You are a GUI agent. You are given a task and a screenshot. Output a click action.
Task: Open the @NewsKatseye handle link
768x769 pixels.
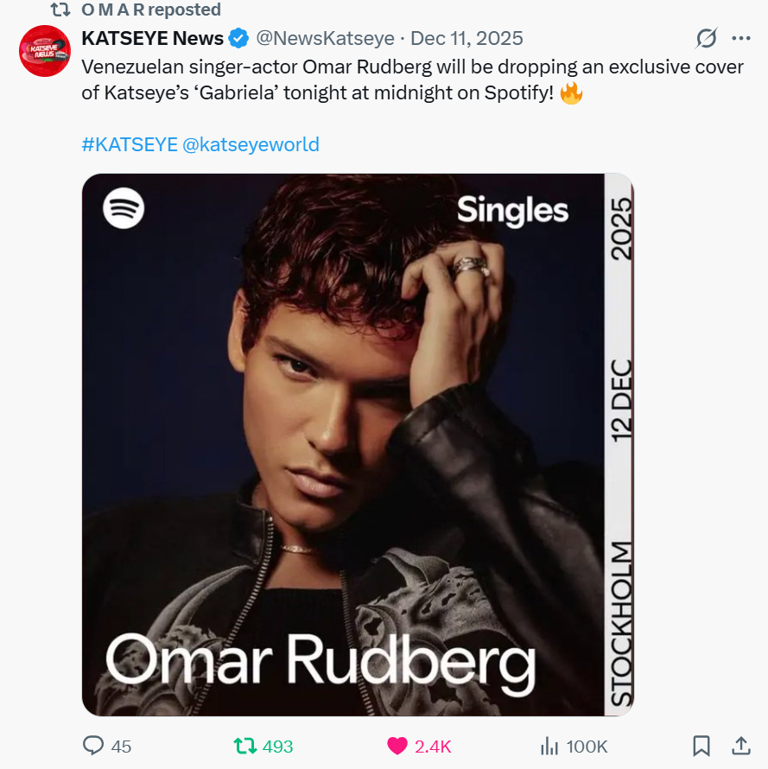[325, 39]
